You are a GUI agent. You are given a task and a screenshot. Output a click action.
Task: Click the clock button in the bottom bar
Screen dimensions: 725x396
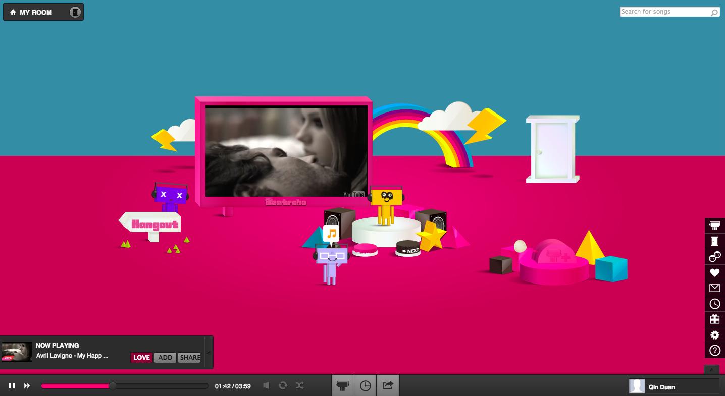(366, 385)
